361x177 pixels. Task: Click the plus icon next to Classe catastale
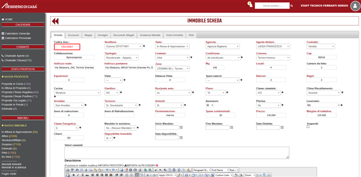click(x=283, y=93)
